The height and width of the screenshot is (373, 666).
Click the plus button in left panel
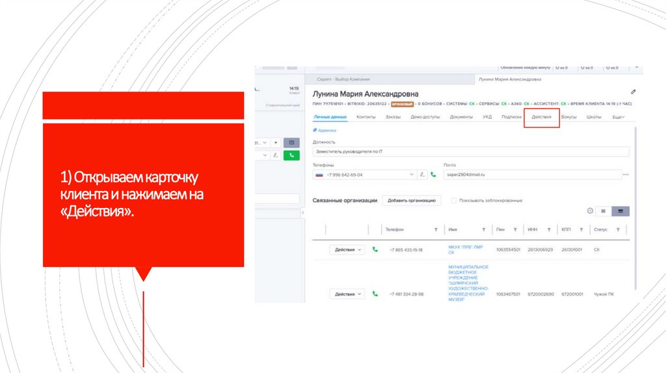276,142
